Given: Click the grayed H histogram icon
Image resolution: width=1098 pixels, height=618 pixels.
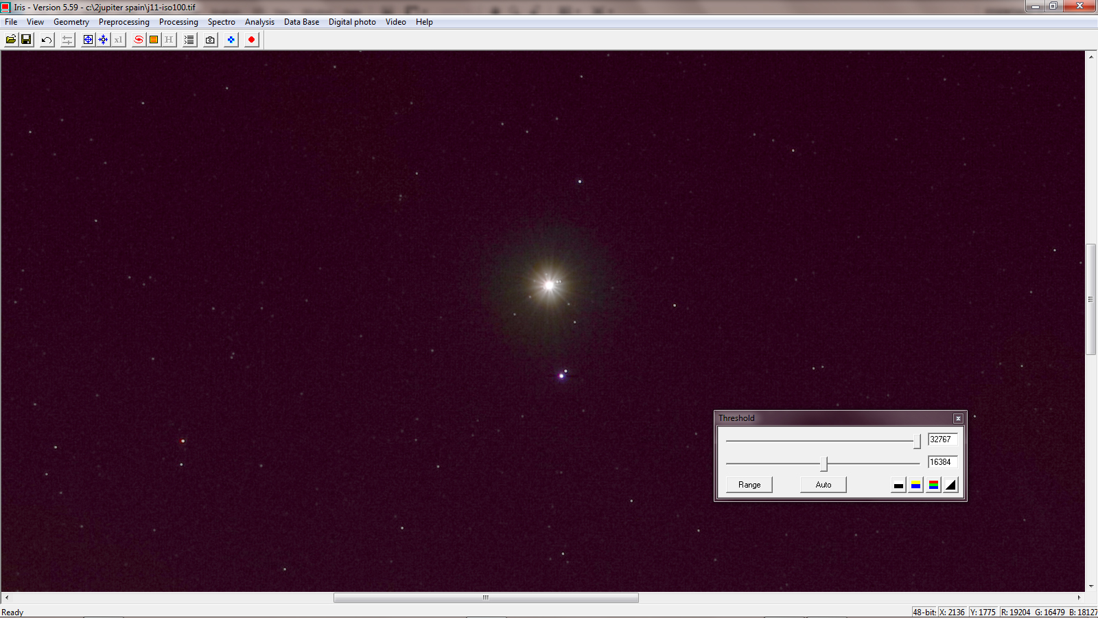Looking at the screenshot, I should [169, 40].
